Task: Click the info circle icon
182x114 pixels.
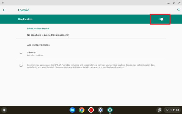Action: (21, 65)
